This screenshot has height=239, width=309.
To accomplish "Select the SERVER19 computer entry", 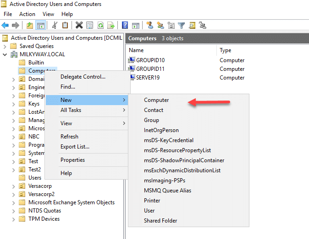I will tap(148, 78).
